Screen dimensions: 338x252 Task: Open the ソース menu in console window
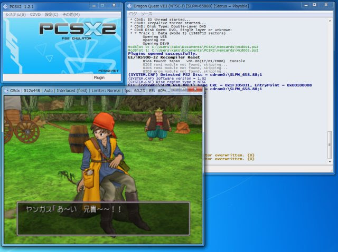point(146,14)
